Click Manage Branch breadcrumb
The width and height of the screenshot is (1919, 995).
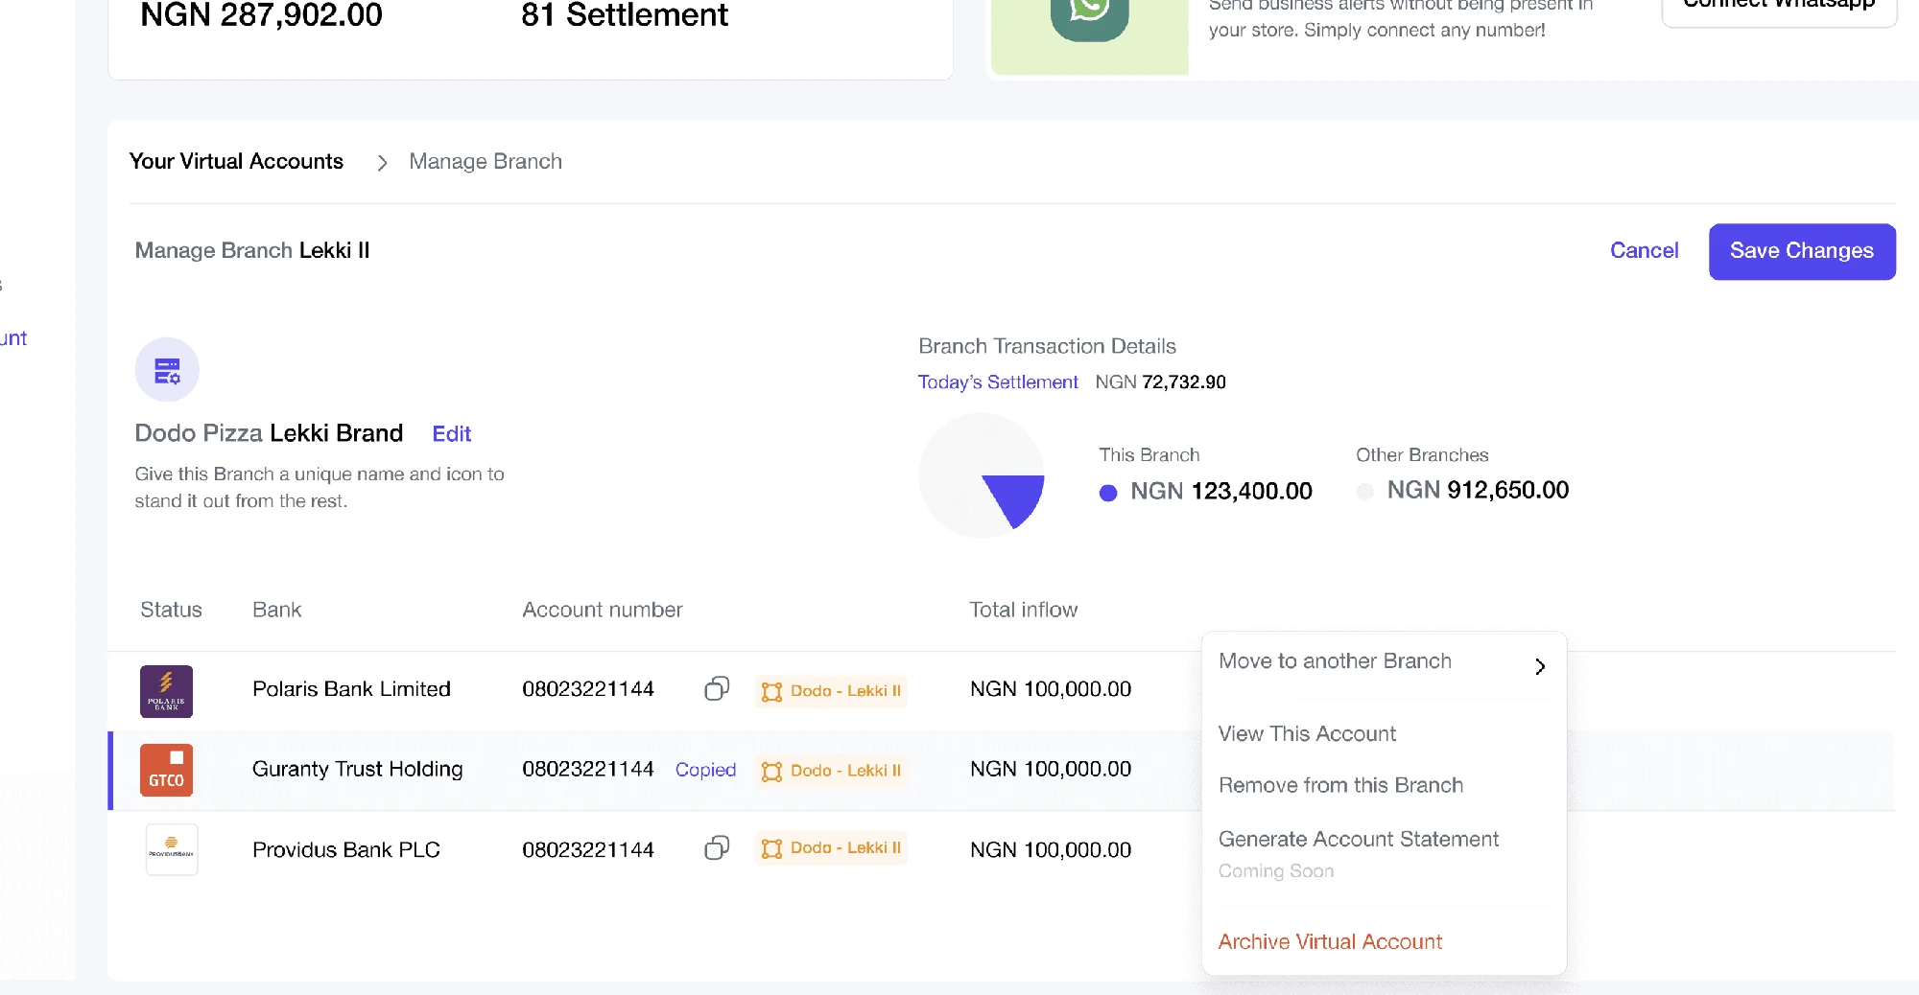486,162
